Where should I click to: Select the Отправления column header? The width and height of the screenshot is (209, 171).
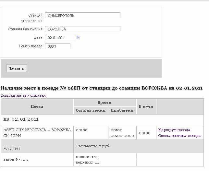click(91, 110)
